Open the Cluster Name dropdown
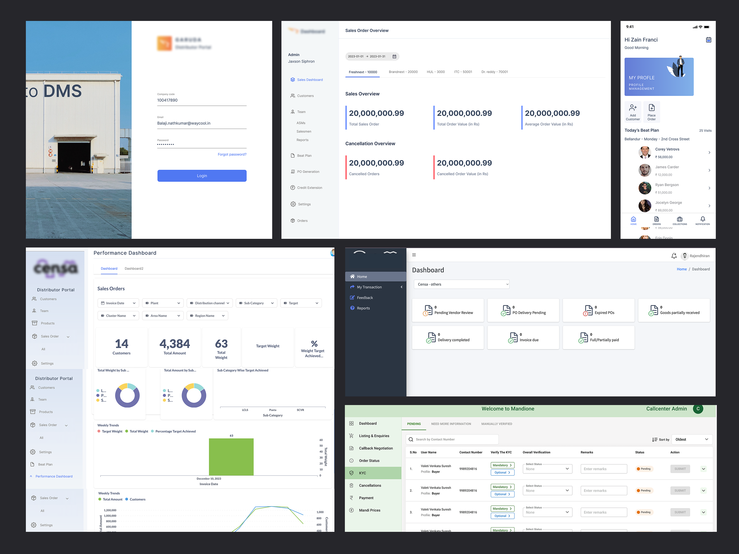The image size is (739, 554). [118, 315]
